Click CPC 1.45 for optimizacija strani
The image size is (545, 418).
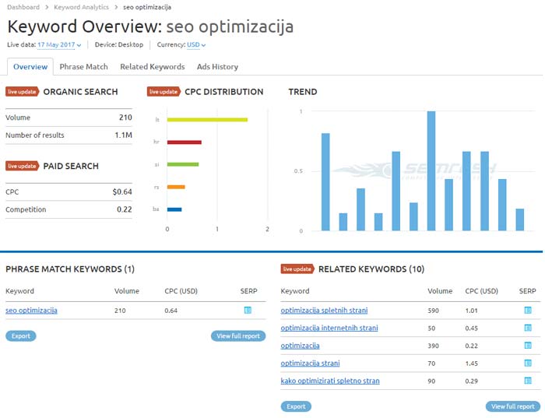click(471, 364)
